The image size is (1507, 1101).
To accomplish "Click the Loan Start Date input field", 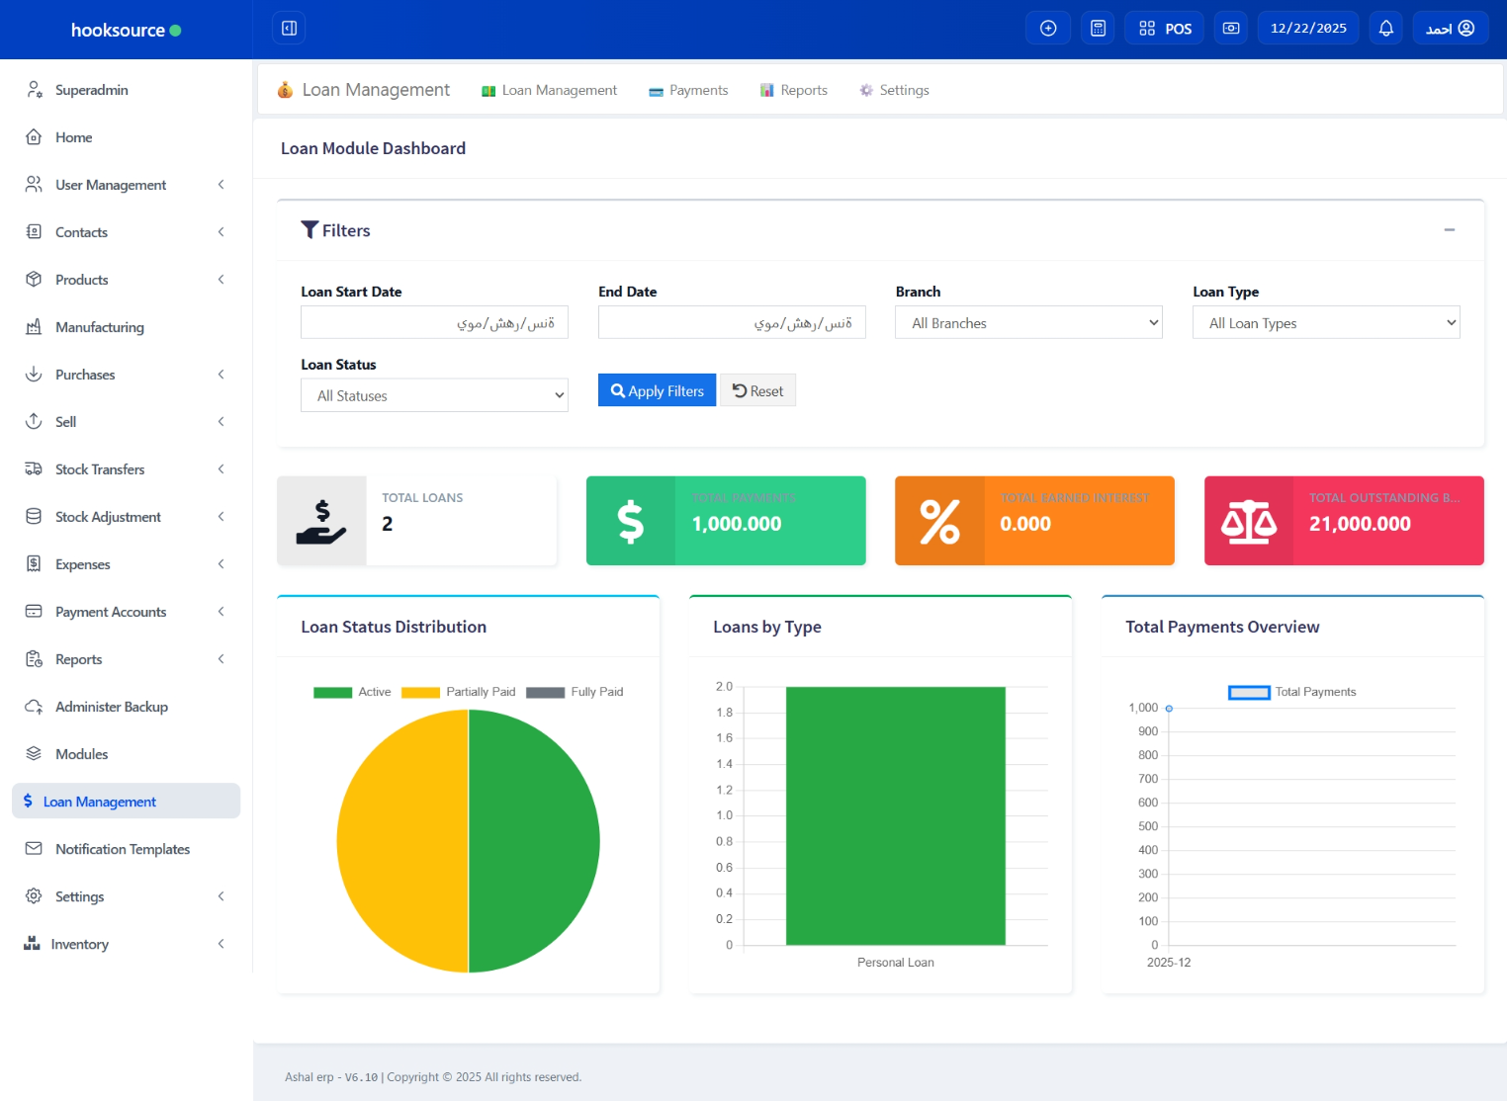I will [x=434, y=323].
